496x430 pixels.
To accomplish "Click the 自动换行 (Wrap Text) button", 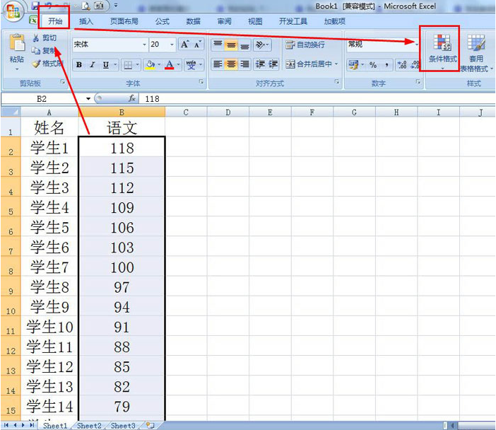I will tap(305, 45).
